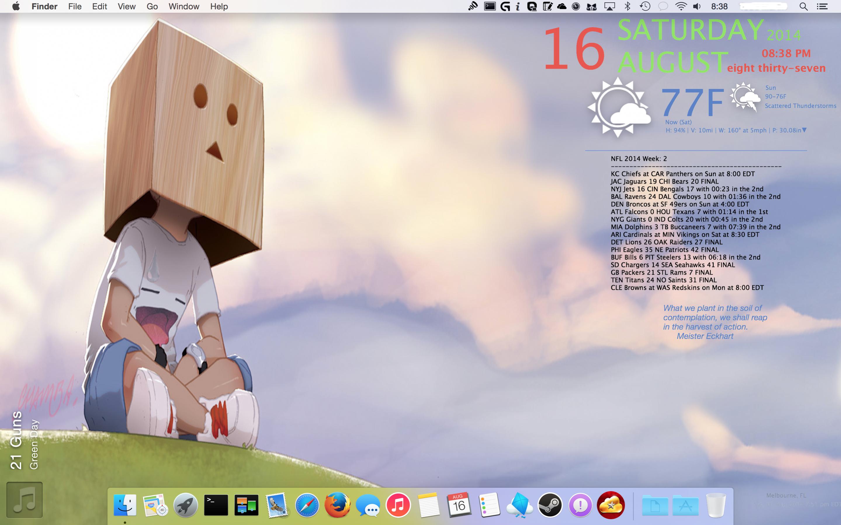Image resolution: width=841 pixels, height=525 pixels.
Task: Open Notification Center list icon
Action: tap(822, 6)
